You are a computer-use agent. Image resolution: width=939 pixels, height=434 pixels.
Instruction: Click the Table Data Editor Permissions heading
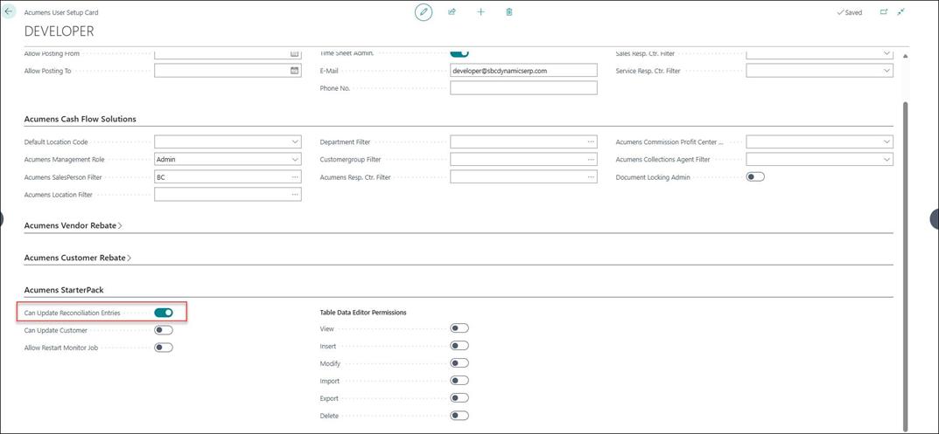[363, 313]
